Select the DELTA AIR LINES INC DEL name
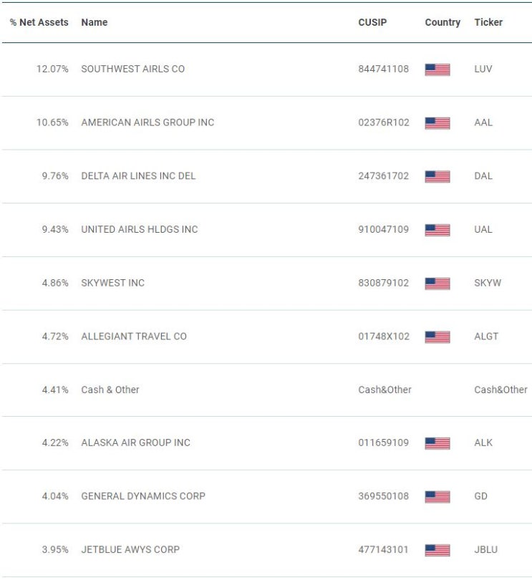The height and width of the screenshot is (580, 532). (138, 176)
